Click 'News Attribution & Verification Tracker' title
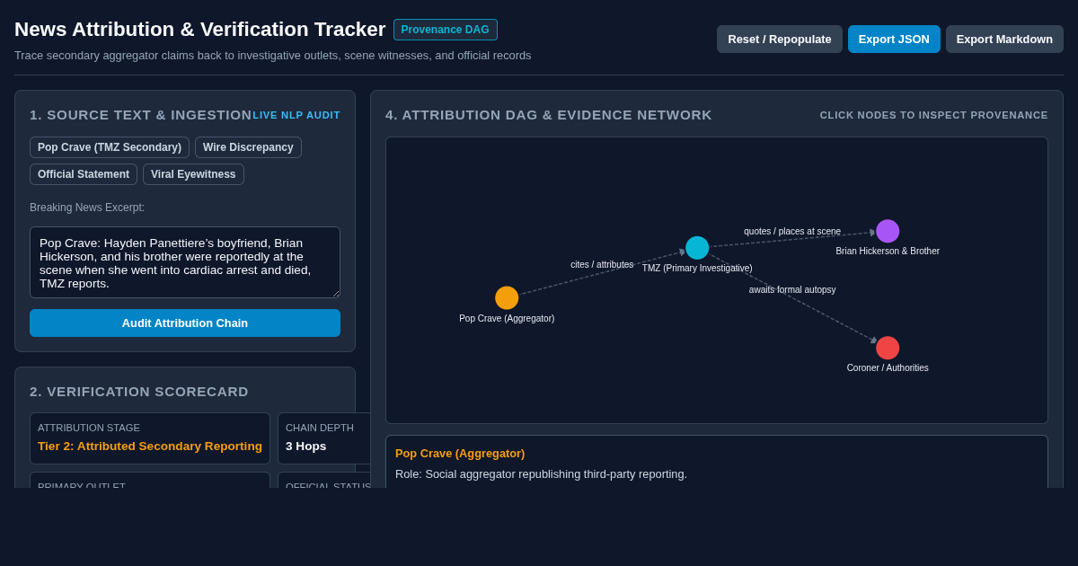 [x=200, y=30]
